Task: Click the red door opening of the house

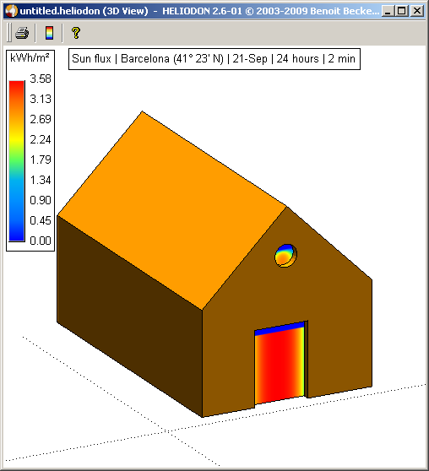Action: pos(280,367)
